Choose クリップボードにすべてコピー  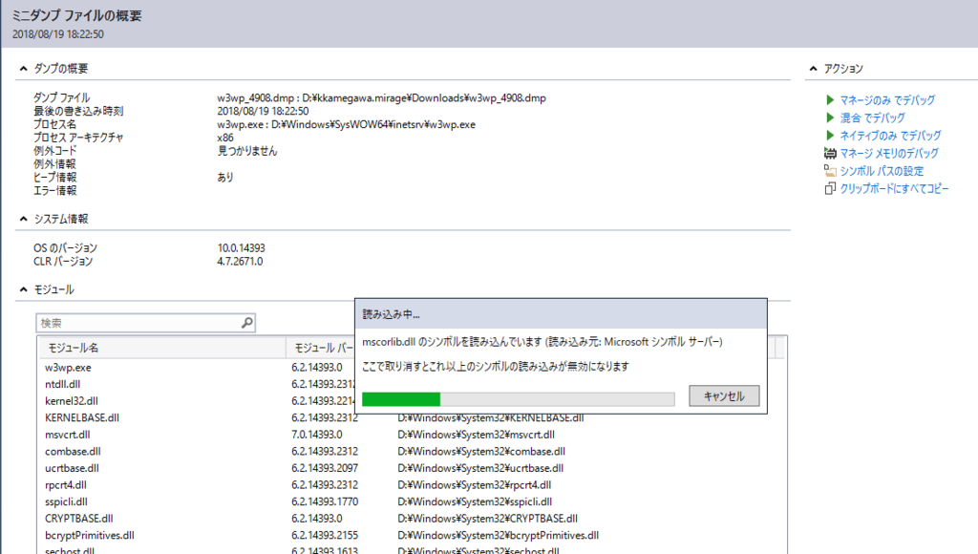tap(894, 188)
